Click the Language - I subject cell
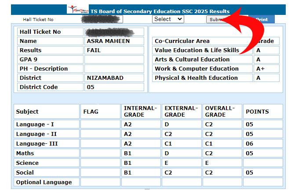 [x=47, y=125]
